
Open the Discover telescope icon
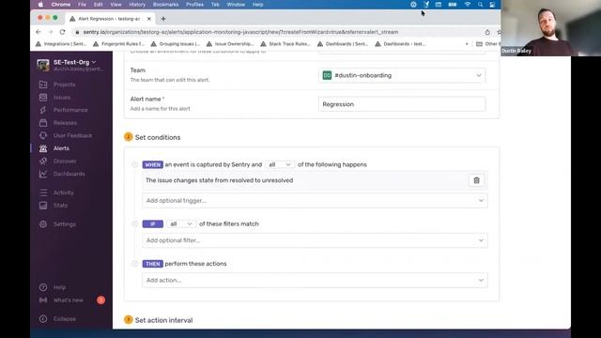(43, 161)
